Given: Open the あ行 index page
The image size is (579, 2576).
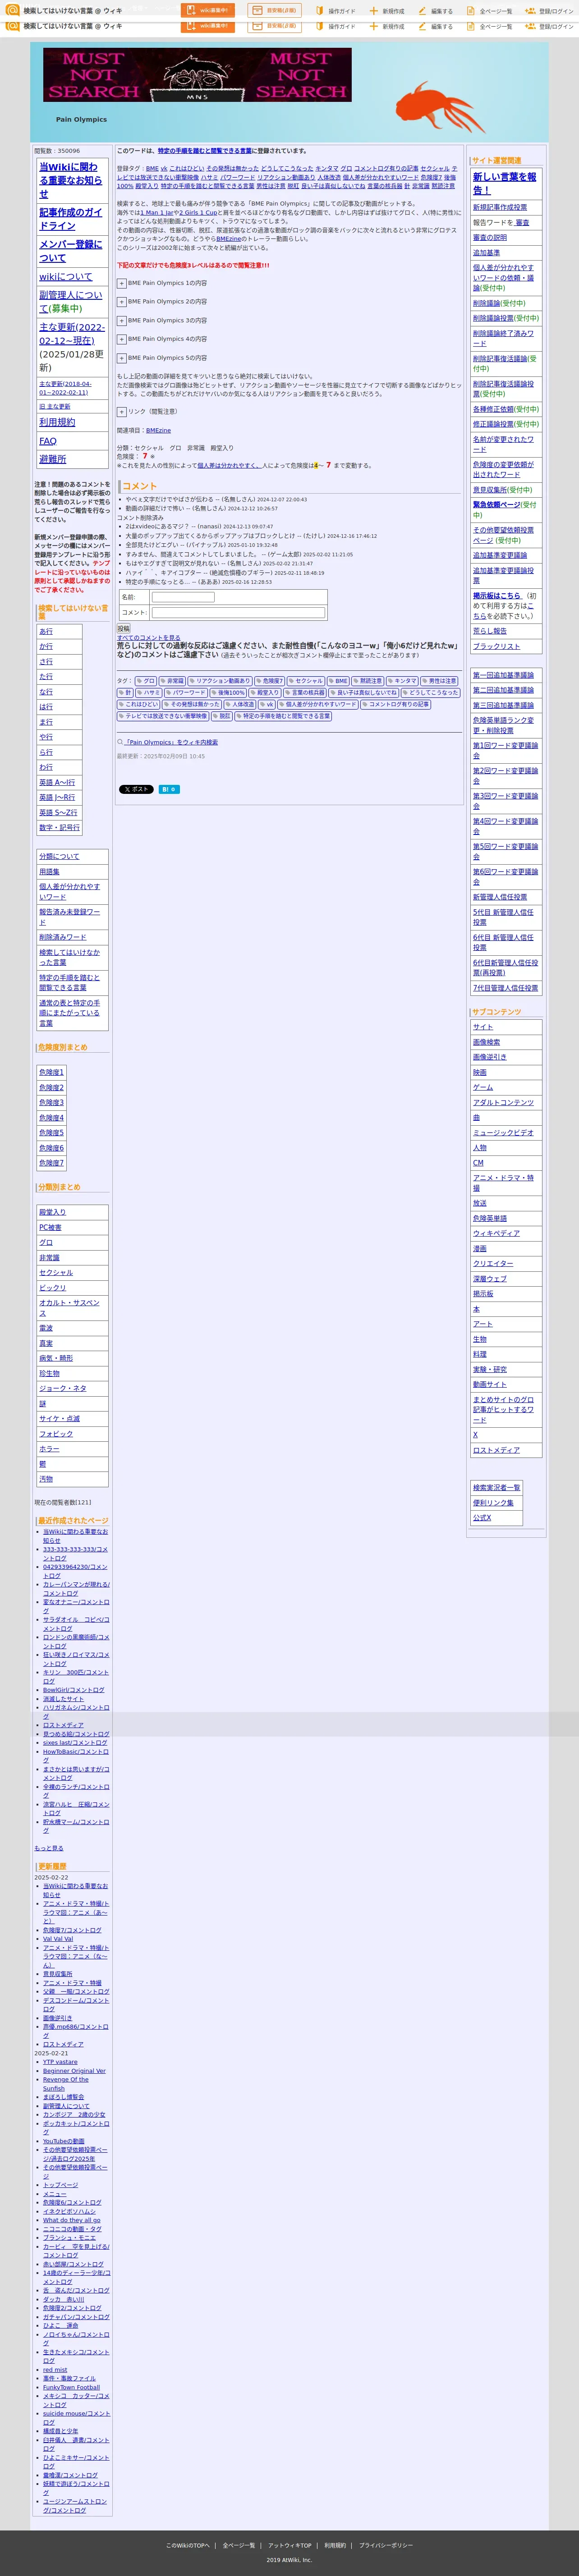Looking at the screenshot, I should 46,632.
